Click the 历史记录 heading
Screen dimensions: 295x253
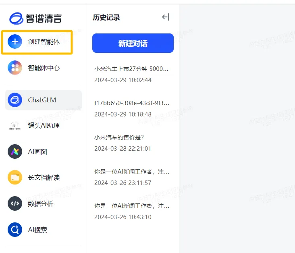click(106, 17)
